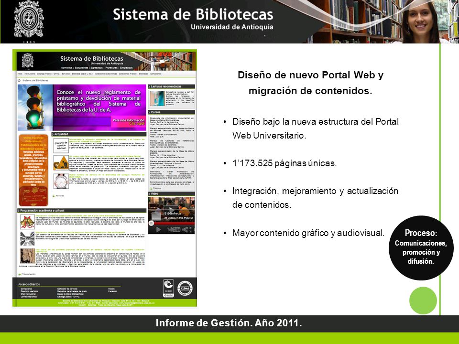The image size is (459, 344).
Task: Open footer link Chat institucional
Action: coord(28,294)
